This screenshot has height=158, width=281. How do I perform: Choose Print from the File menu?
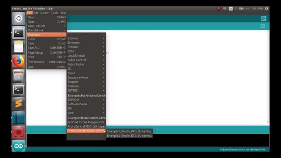[47, 57]
